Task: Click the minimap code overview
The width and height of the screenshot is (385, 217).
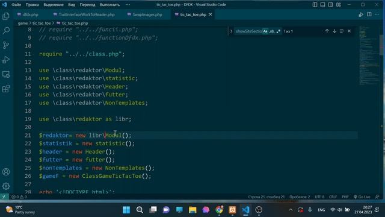Action: coord(369,55)
